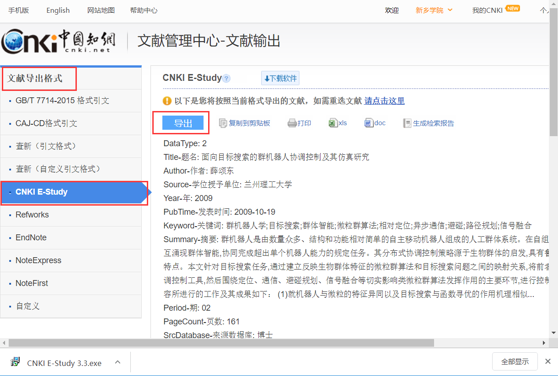558x376 pixels.
Task: Generate a search report (生成检索报告)
Action: [428, 123]
